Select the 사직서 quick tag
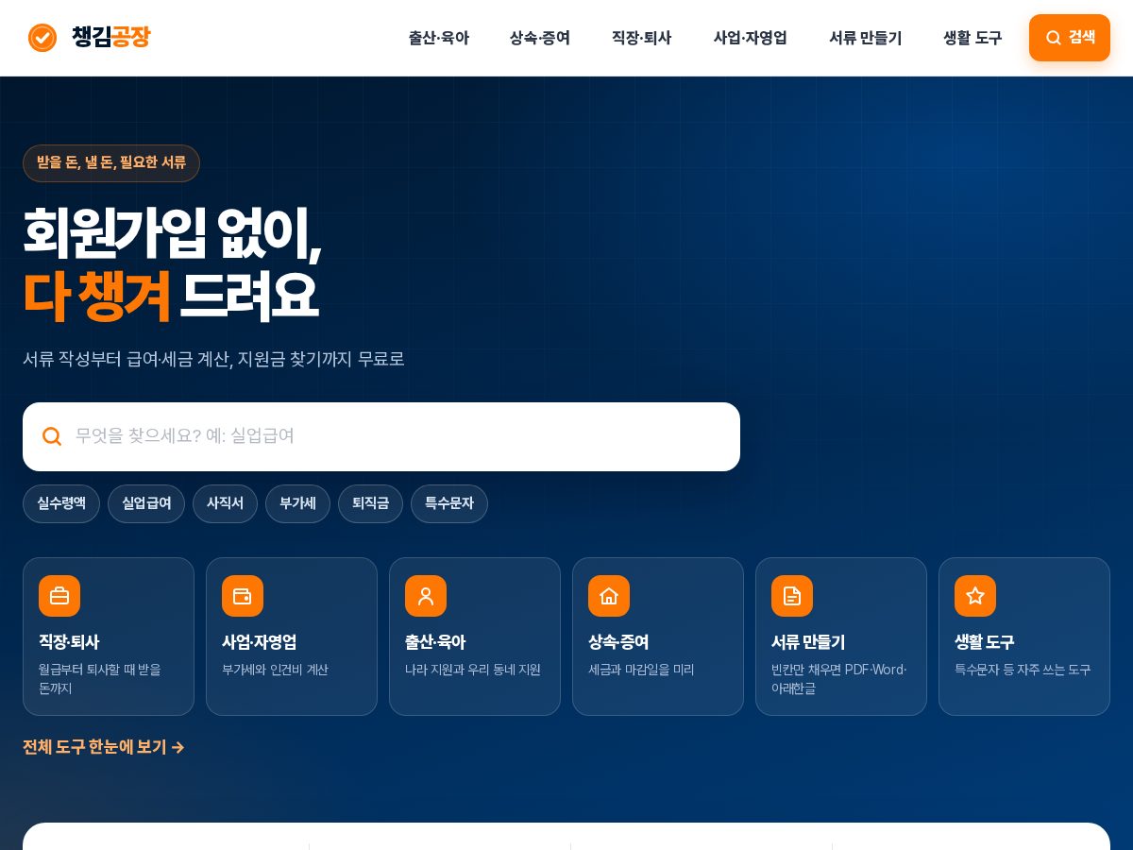 [225, 503]
